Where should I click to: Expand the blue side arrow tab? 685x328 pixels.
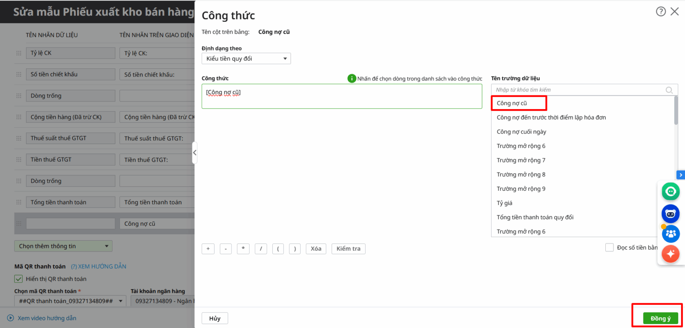coord(681,175)
